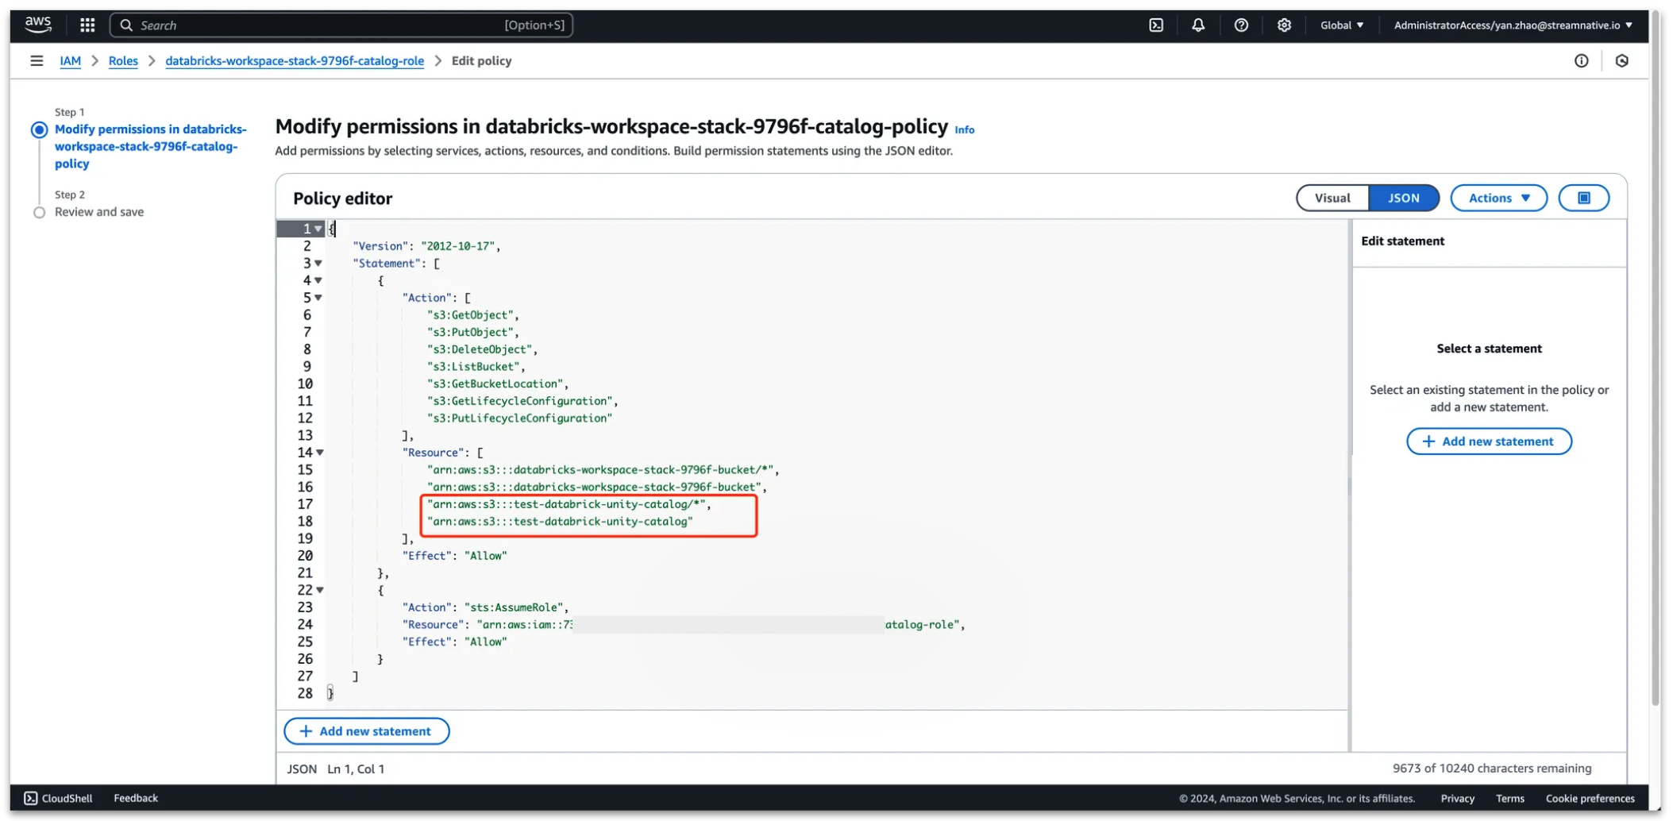Collapse the Statement array on line 3

click(320, 263)
